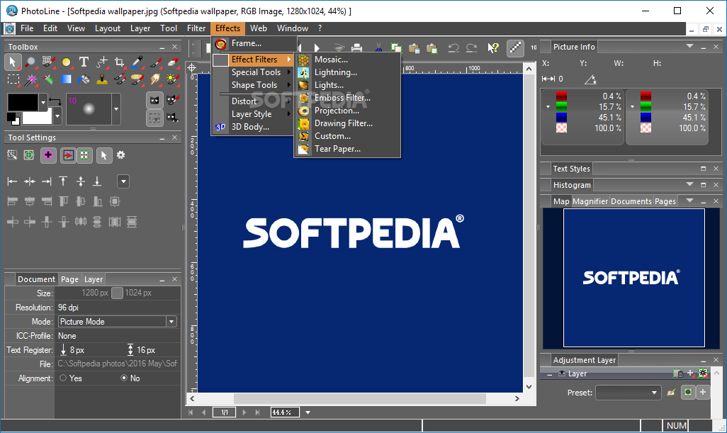Screen dimensions: 727x433
Task: Toggle the size link box between dimensions
Action: 118,293
